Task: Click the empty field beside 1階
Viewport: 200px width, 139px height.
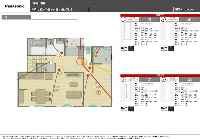Action: [x=54, y=17]
